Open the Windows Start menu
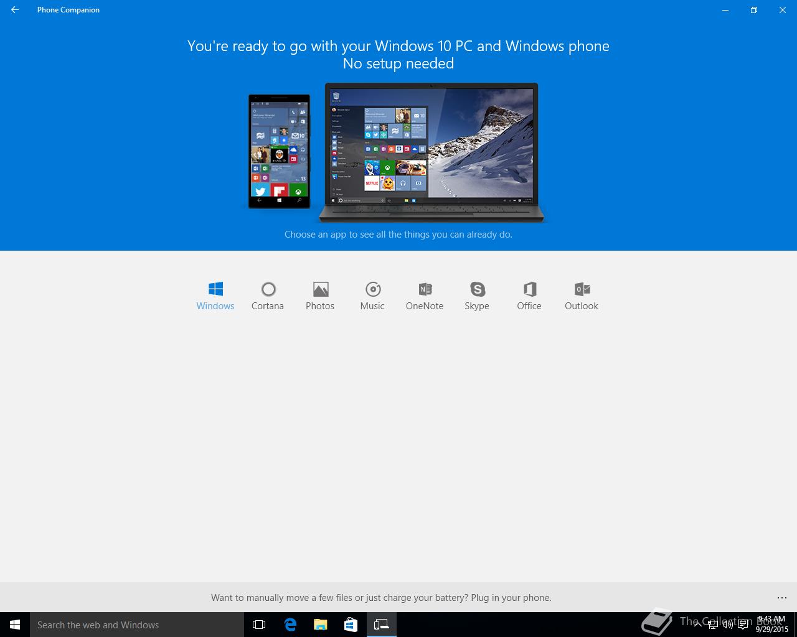The width and height of the screenshot is (797, 637). [x=15, y=625]
